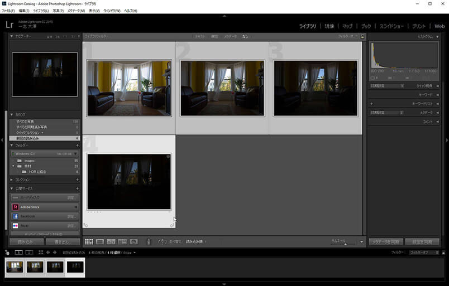Open Quick Develop preset dropdown

pos(387,86)
